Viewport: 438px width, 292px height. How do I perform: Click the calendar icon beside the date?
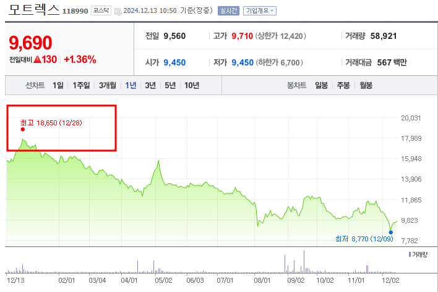pos(118,12)
